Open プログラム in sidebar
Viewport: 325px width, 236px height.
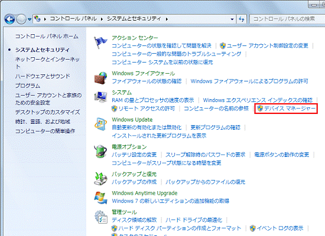click(x=28, y=86)
